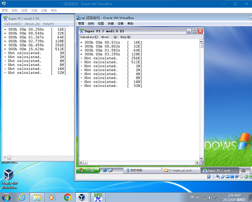The width and height of the screenshot is (252, 202).
Task: Open the Windows 7 Start orb
Action: 6,197
